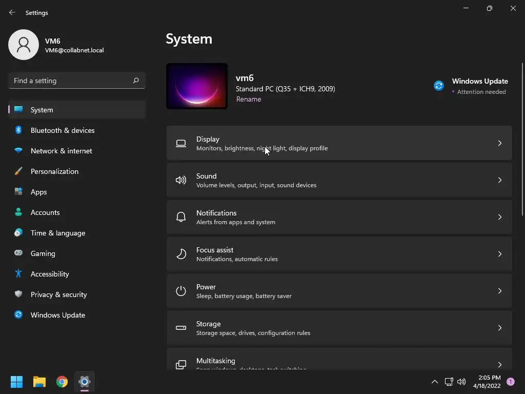Image resolution: width=525 pixels, height=394 pixels.
Task: Click the Privacy & security shield icon
Action: click(18, 294)
